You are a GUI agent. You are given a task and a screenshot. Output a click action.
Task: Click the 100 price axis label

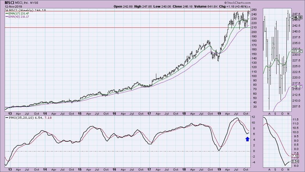tap(254, 76)
